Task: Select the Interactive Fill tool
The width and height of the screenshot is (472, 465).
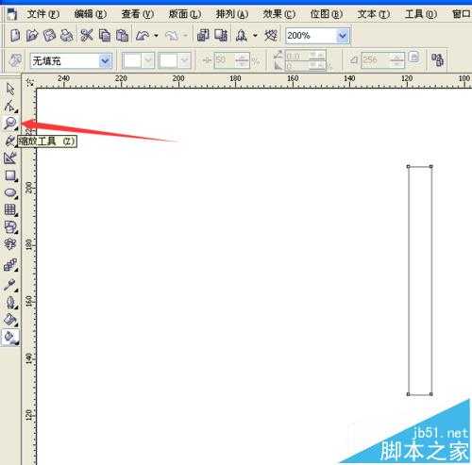Action: 10,338
